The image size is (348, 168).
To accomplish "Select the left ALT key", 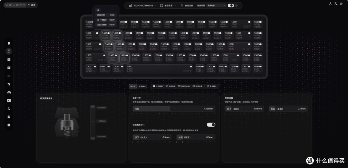I will [x=118, y=69].
